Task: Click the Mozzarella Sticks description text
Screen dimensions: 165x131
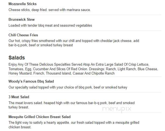Action: tap(50, 10)
